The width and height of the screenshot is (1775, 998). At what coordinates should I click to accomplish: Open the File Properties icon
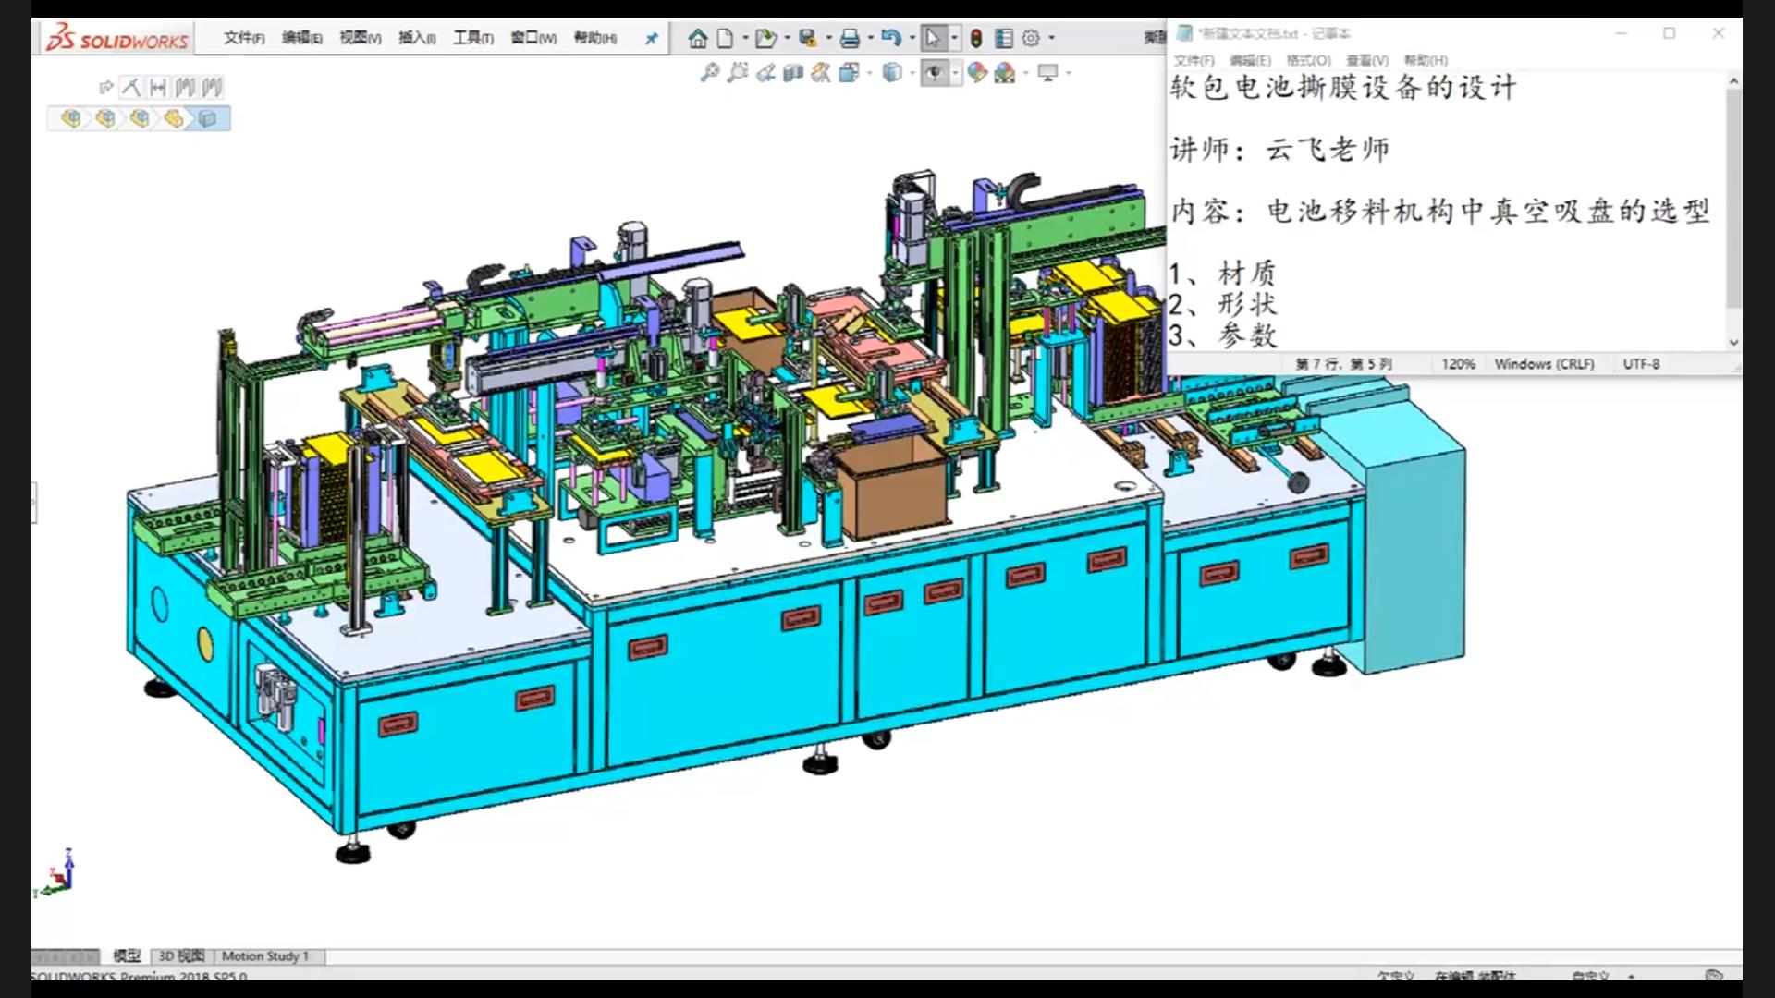(1004, 38)
